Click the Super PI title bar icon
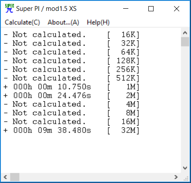Screen dimensions: 191x183 point(10,8)
